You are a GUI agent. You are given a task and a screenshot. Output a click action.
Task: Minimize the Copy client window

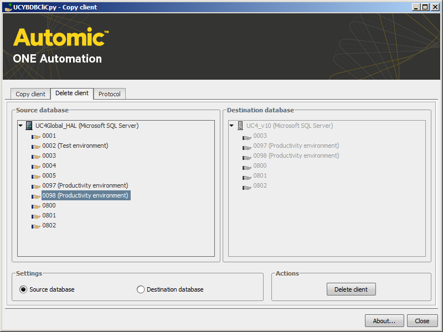(416, 7)
